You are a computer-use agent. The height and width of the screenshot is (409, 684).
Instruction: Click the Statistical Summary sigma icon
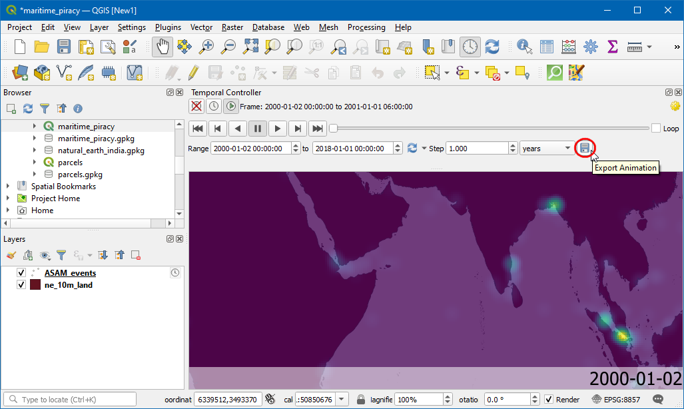click(613, 47)
